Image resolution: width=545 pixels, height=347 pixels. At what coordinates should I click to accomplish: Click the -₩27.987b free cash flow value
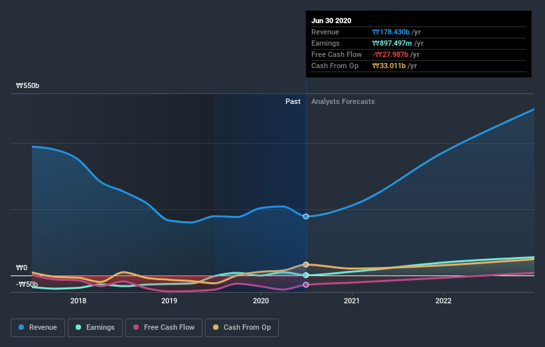[x=390, y=54]
